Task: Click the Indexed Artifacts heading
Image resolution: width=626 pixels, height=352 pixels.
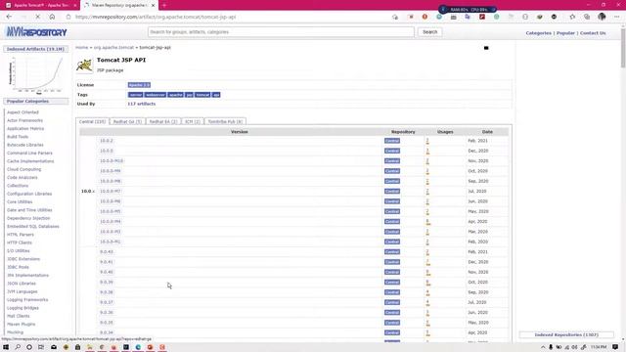Action: tap(35, 49)
